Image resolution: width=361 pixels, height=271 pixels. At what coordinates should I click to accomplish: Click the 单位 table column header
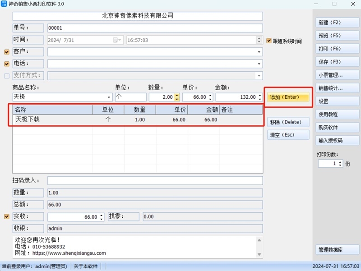[108, 110]
